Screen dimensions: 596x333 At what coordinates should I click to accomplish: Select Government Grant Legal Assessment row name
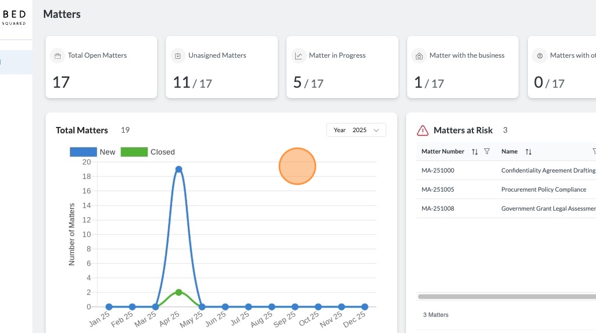(548, 208)
